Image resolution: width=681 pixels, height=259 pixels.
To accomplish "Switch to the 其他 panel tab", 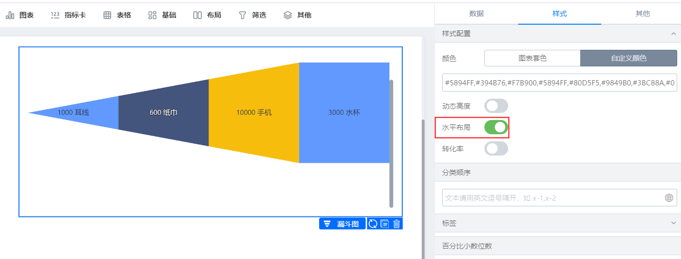I will click(x=643, y=14).
